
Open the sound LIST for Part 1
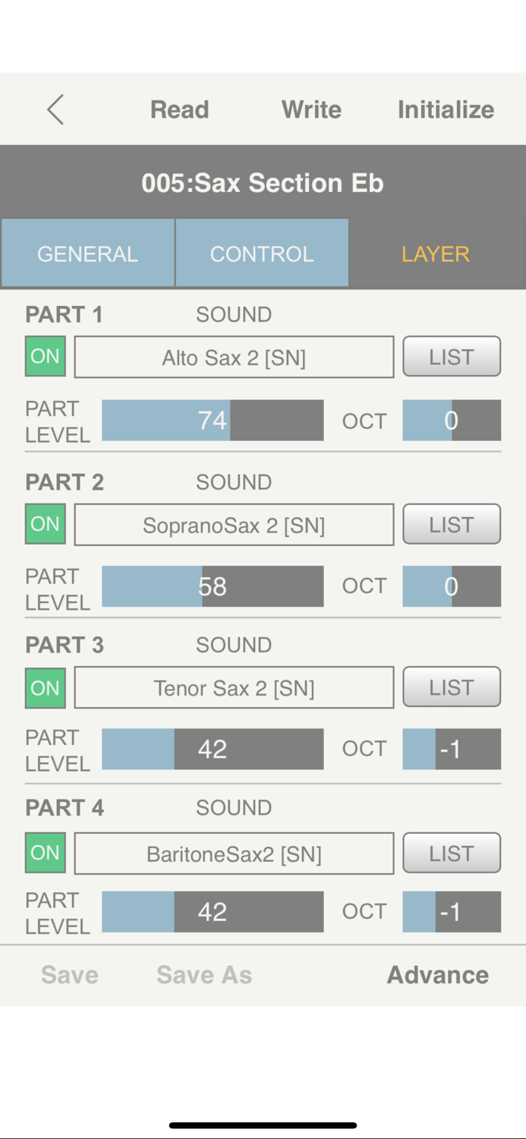(x=452, y=356)
